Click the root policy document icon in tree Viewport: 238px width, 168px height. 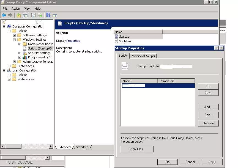click(x=4, y=22)
